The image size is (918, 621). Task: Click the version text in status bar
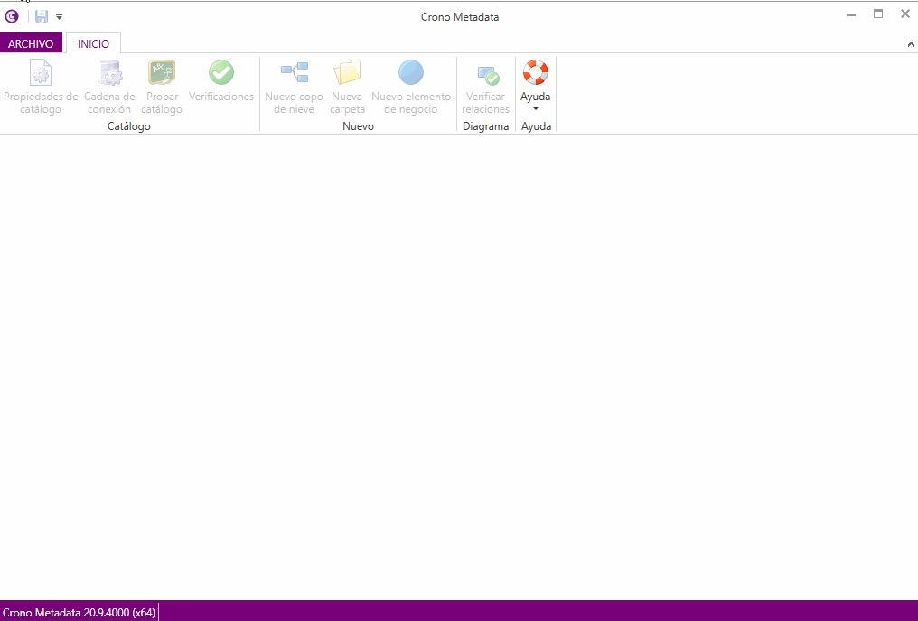pyautogui.click(x=79, y=613)
